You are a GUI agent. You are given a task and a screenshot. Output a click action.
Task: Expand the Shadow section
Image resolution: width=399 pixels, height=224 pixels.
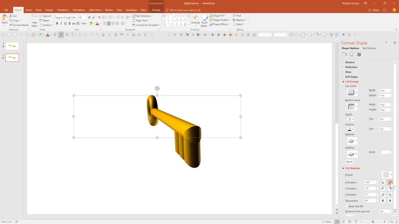350,62
